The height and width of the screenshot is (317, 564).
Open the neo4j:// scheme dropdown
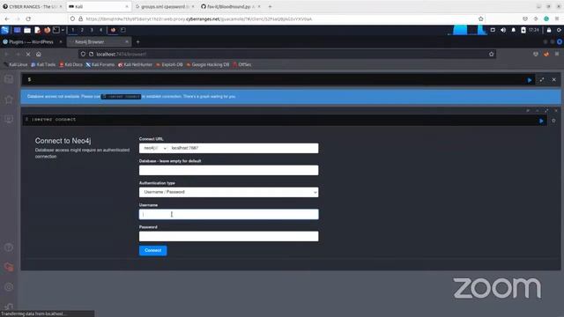155,148
